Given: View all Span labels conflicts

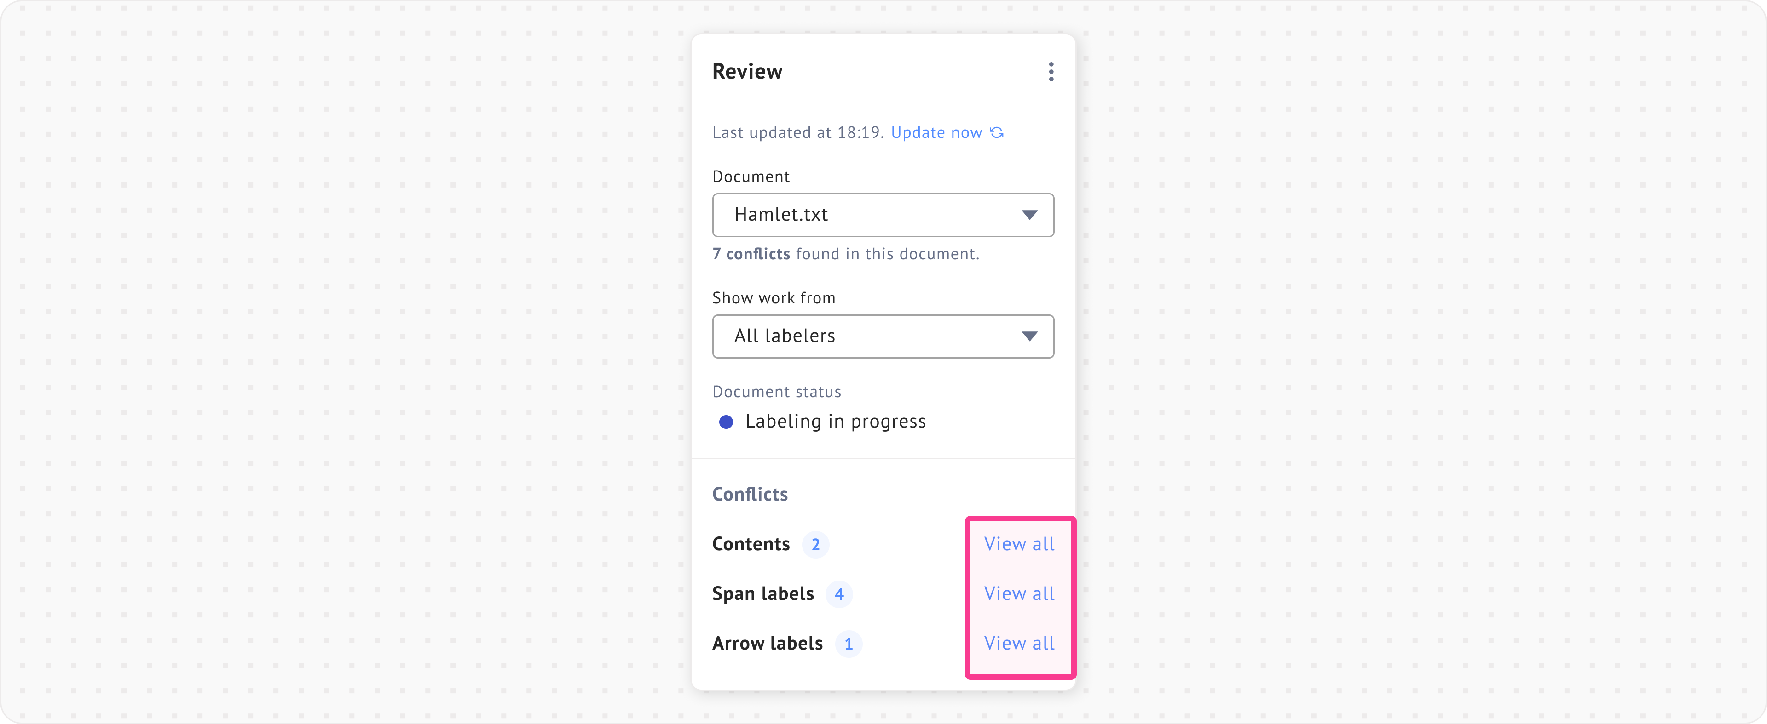Looking at the screenshot, I should click(1019, 594).
